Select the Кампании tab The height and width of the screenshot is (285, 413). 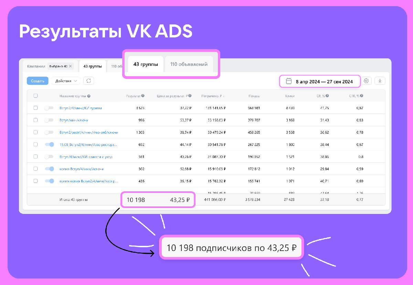click(x=36, y=66)
